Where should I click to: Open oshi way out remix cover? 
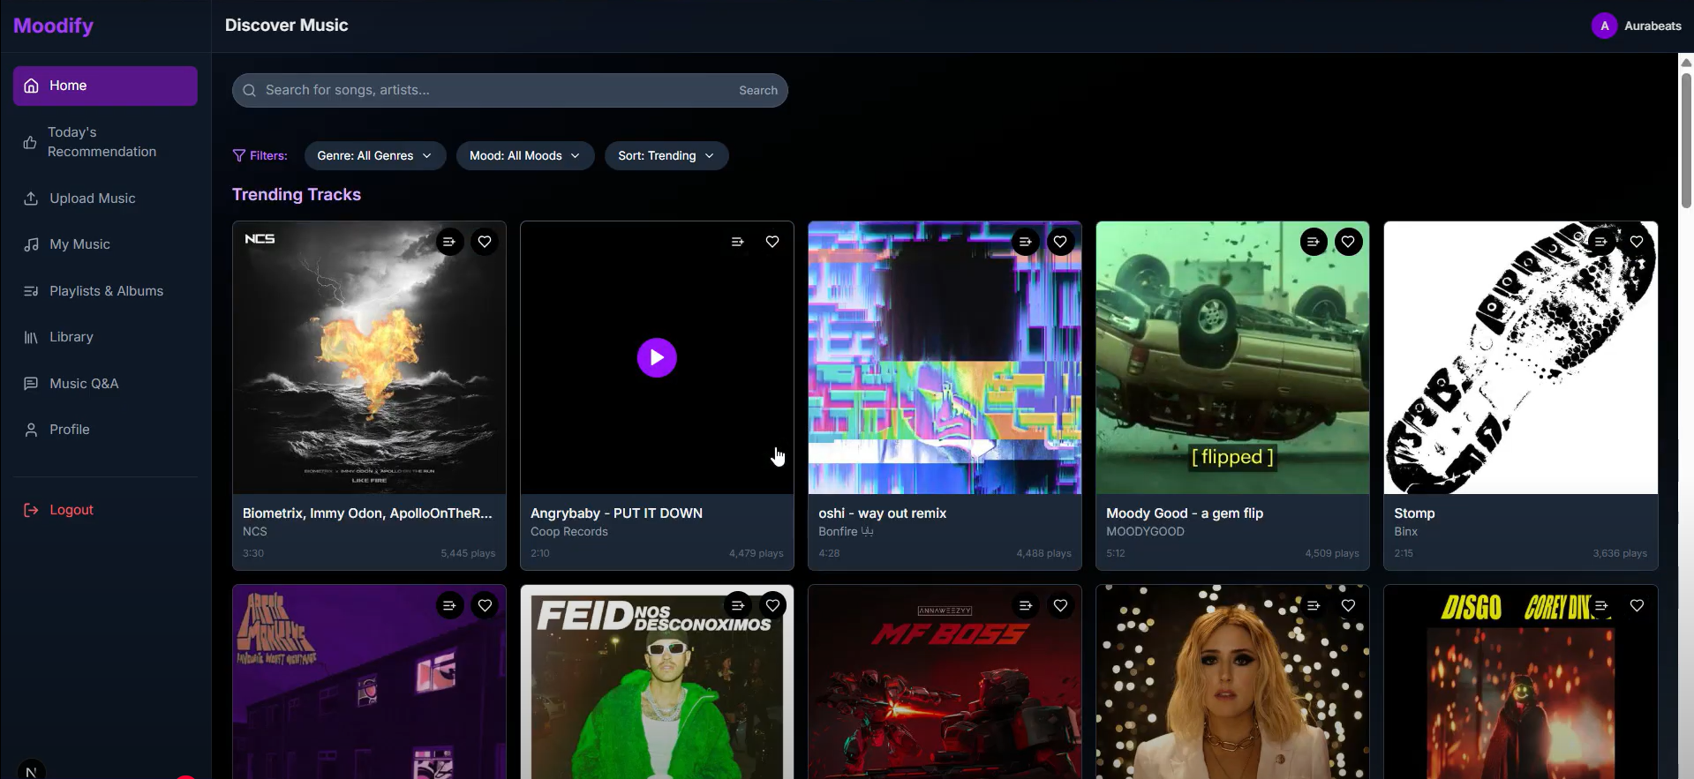945,357
